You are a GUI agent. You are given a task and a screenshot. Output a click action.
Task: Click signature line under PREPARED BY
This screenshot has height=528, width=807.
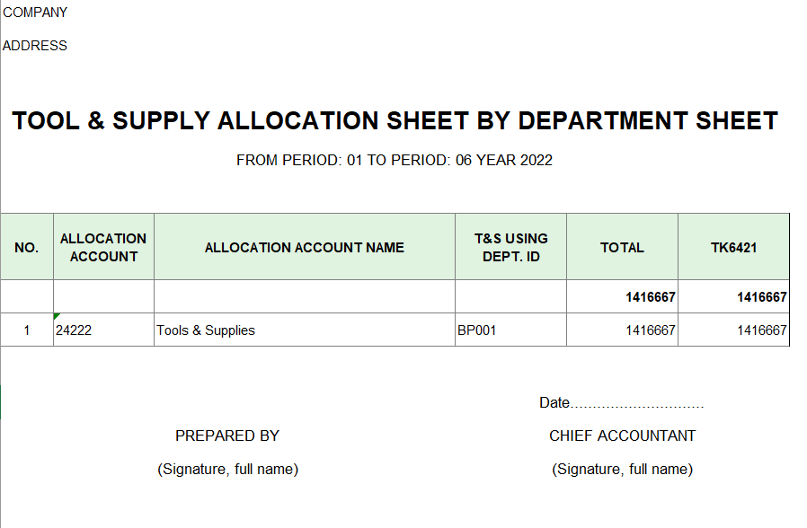click(x=227, y=470)
